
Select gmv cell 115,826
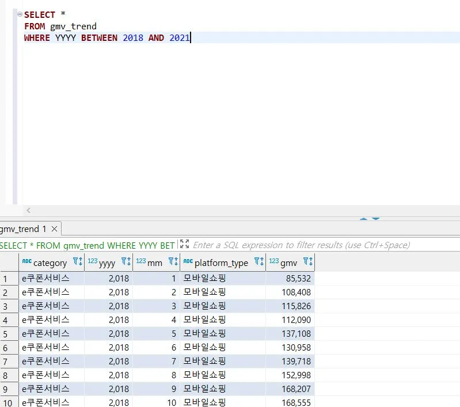pyautogui.click(x=290, y=306)
